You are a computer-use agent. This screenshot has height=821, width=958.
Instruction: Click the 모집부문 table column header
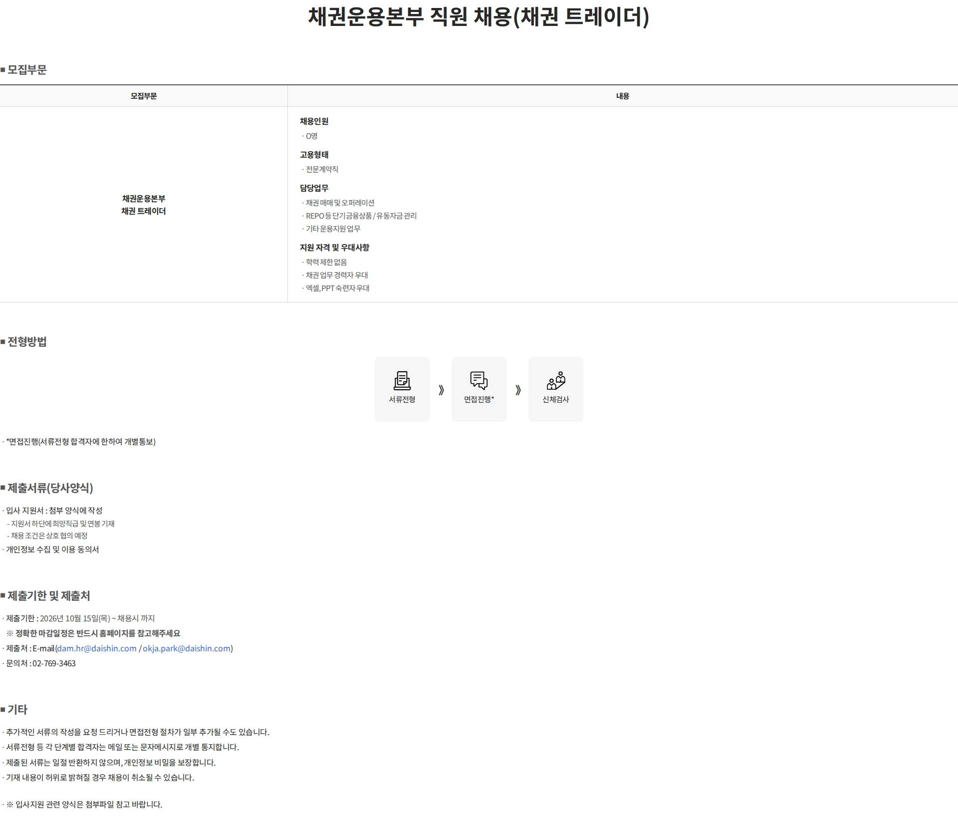click(x=144, y=96)
